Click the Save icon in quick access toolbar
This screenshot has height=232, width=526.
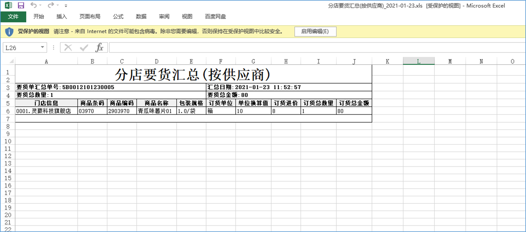(x=21, y=5)
